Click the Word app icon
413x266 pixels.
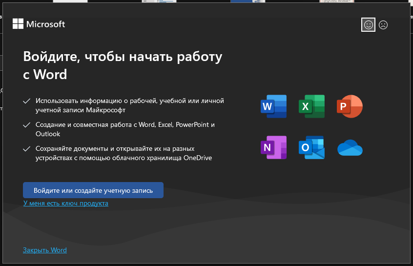point(273,106)
